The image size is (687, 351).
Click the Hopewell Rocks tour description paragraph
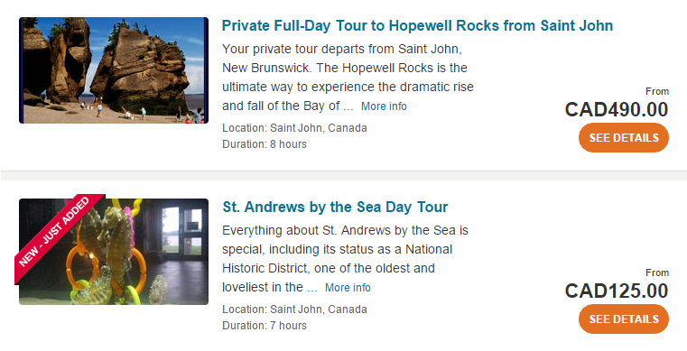pyautogui.click(x=348, y=78)
